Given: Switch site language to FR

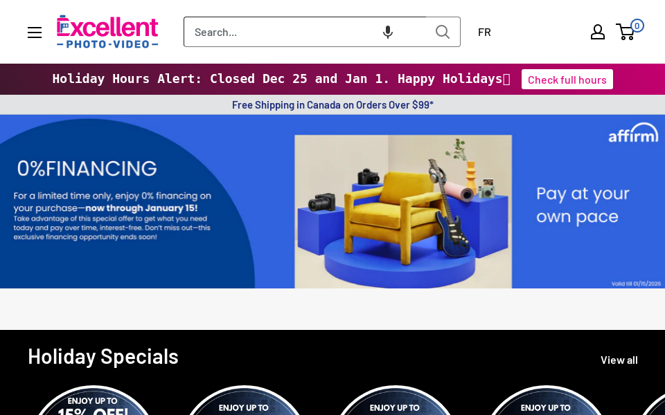Looking at the screenshot, I should (484, 33).
